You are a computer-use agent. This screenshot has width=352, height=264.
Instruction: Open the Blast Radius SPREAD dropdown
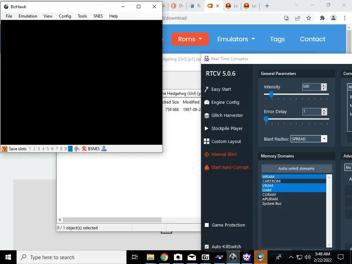(324, 139)
